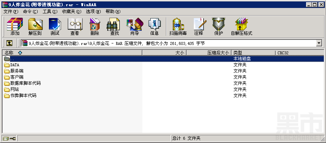Viewport: 326px width, 143px height.
Task: Sort by the 压缩后大小 column header
Action: pos(209,53)
